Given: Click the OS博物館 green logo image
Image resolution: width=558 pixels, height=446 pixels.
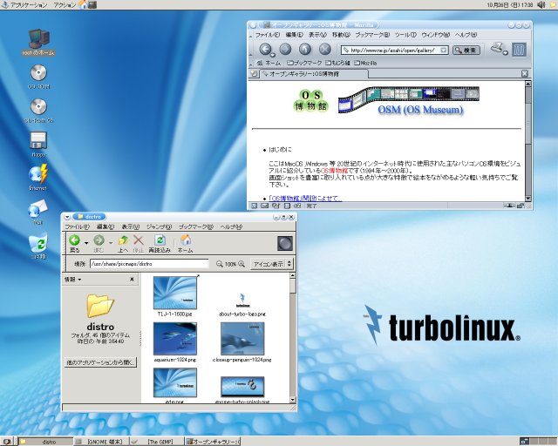Looking at the screenshot, I should pyautogui.click(x=310, y=100).
